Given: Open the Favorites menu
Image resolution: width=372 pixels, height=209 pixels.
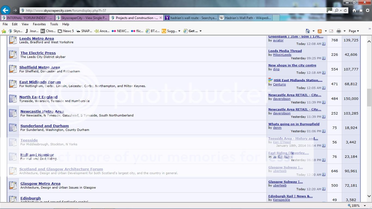Looking at the screenshot, I should (39, 24).
